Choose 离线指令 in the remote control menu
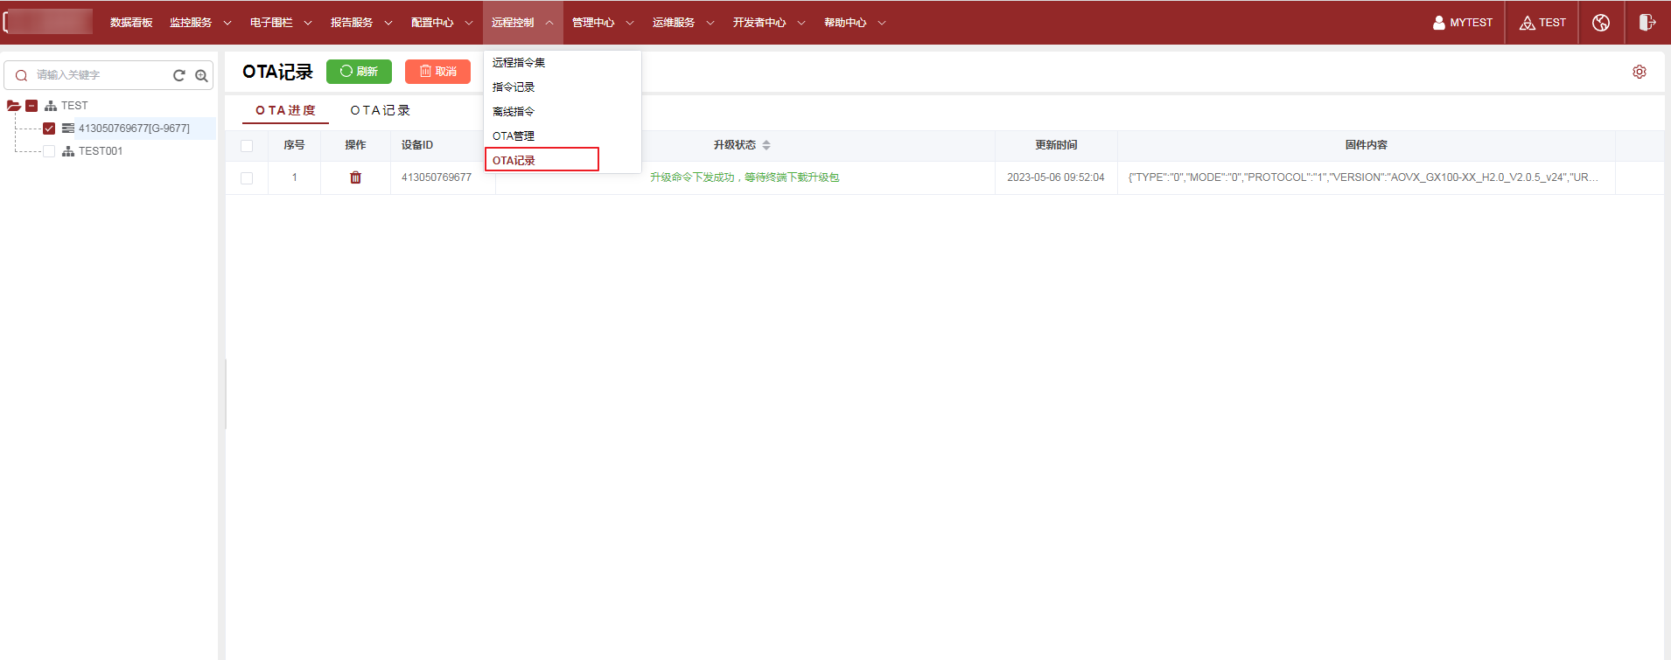This screenshot has height=660, width=1671. (514, 112)
